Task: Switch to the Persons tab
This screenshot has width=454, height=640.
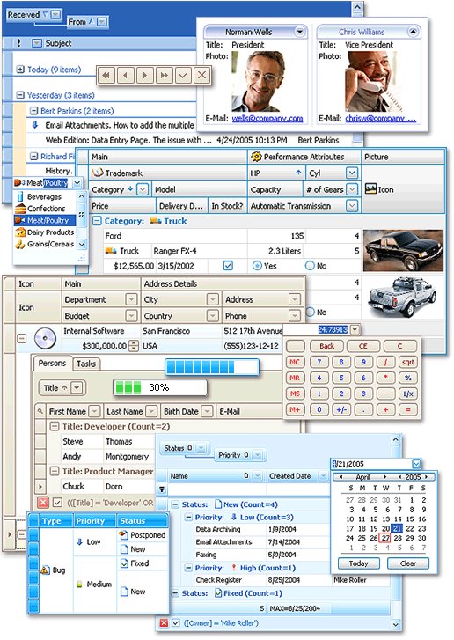Action: (x=52, y=363)
